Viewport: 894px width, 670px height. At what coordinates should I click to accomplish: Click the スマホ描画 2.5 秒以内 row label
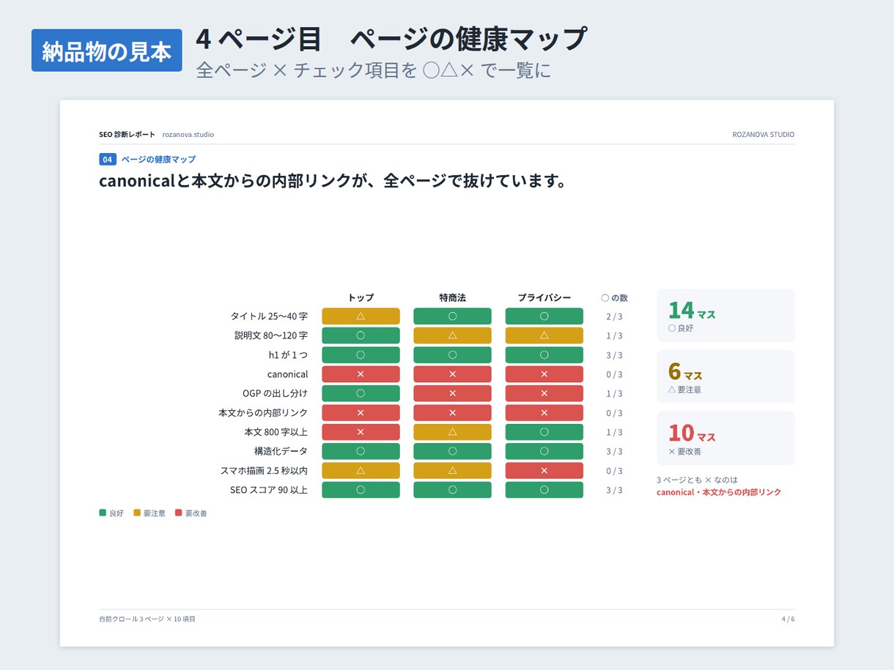pos(264,471)
